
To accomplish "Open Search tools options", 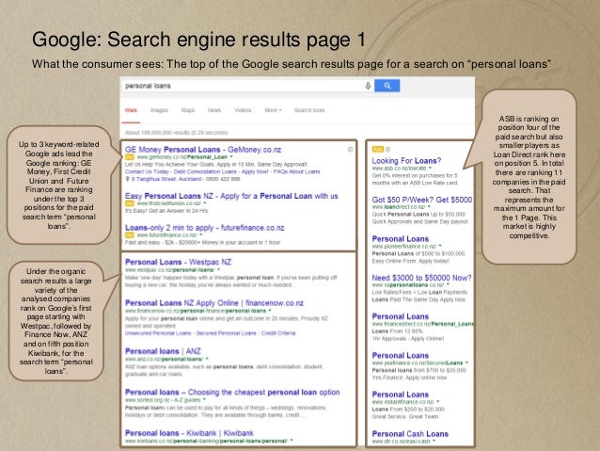I will (309, 110).
